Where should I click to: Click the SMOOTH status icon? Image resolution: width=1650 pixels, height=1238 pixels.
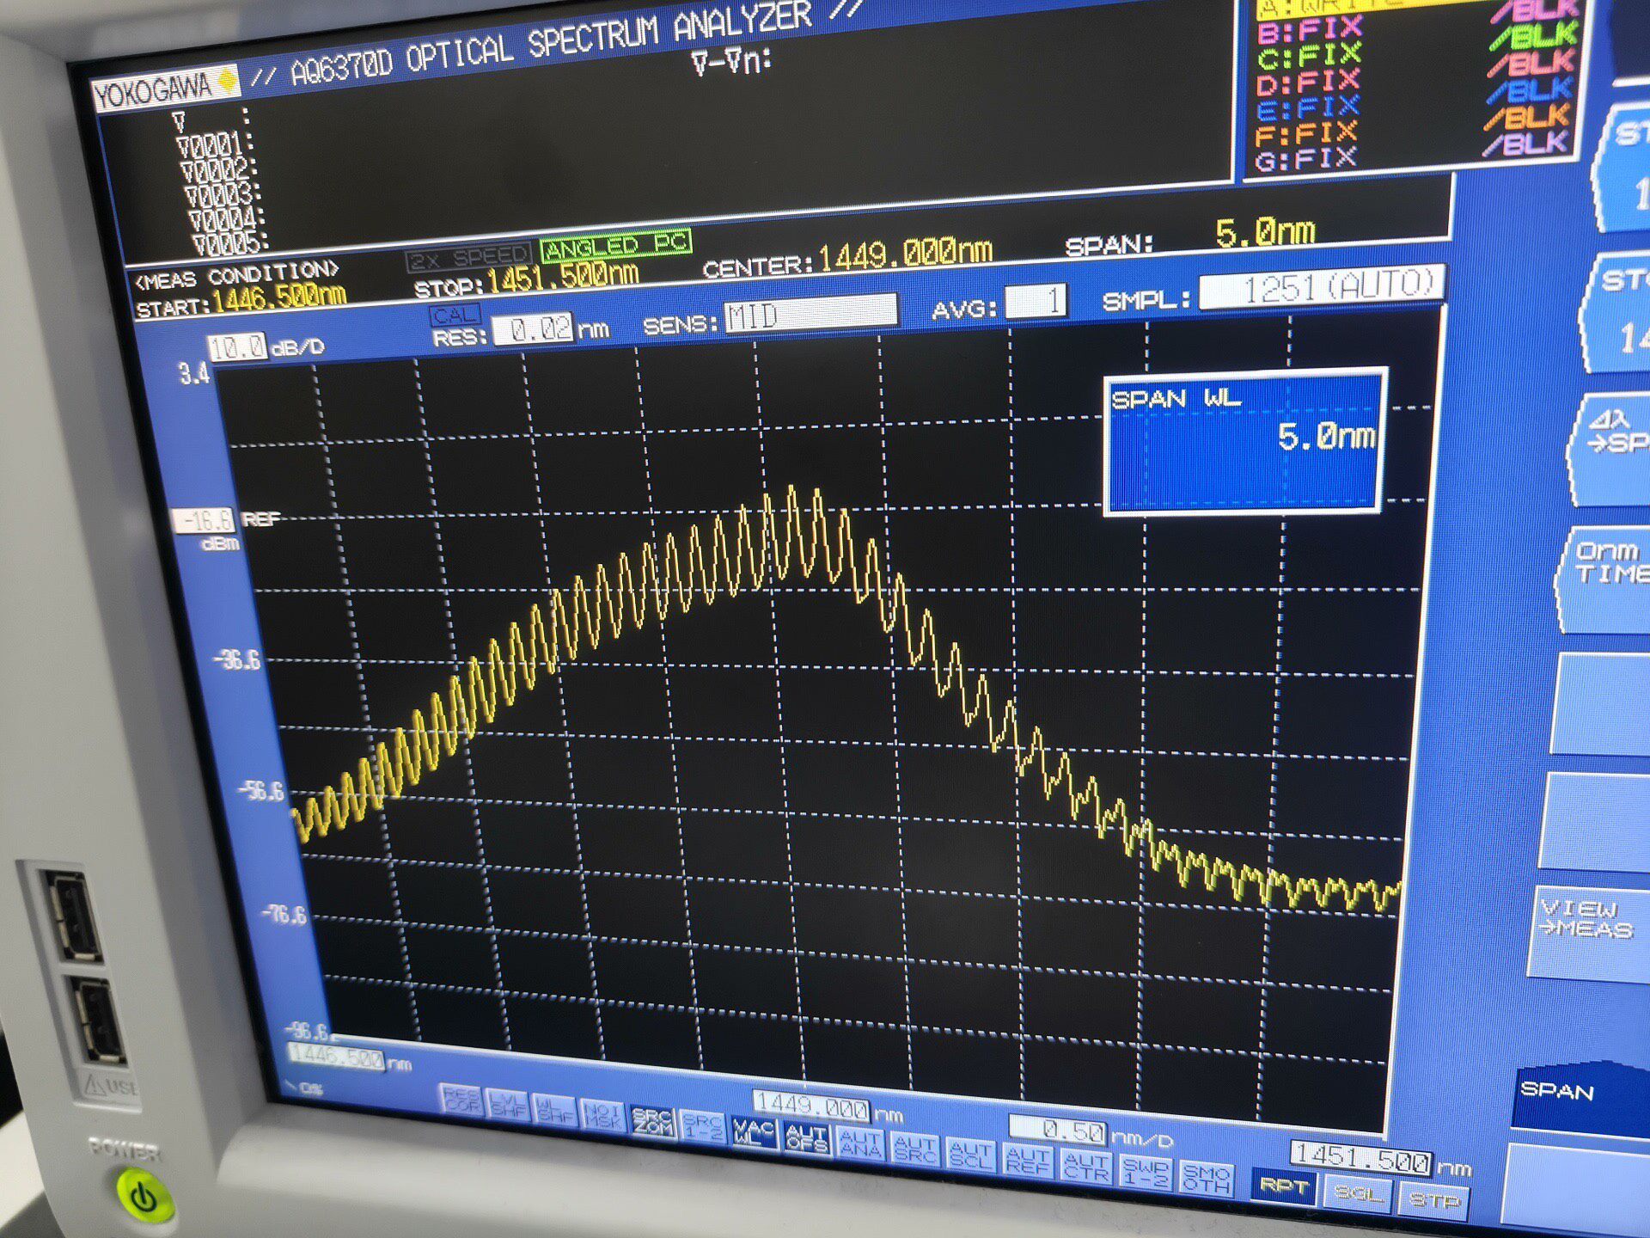[x=1206, y=1177]
